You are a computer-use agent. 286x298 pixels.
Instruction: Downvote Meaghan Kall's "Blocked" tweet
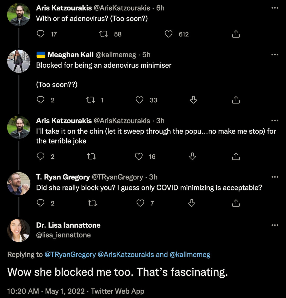pos(193,100)
